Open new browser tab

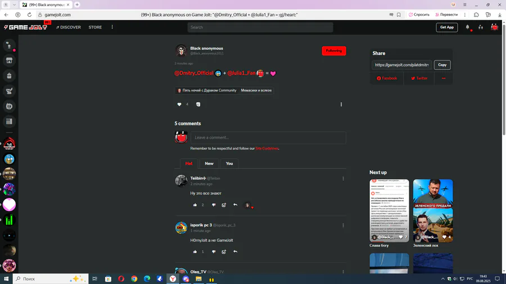coord(77,4)
